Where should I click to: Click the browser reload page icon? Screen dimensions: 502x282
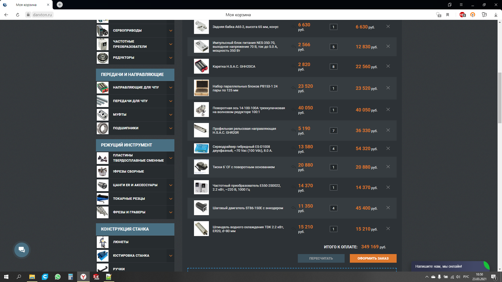click(18, 15)
